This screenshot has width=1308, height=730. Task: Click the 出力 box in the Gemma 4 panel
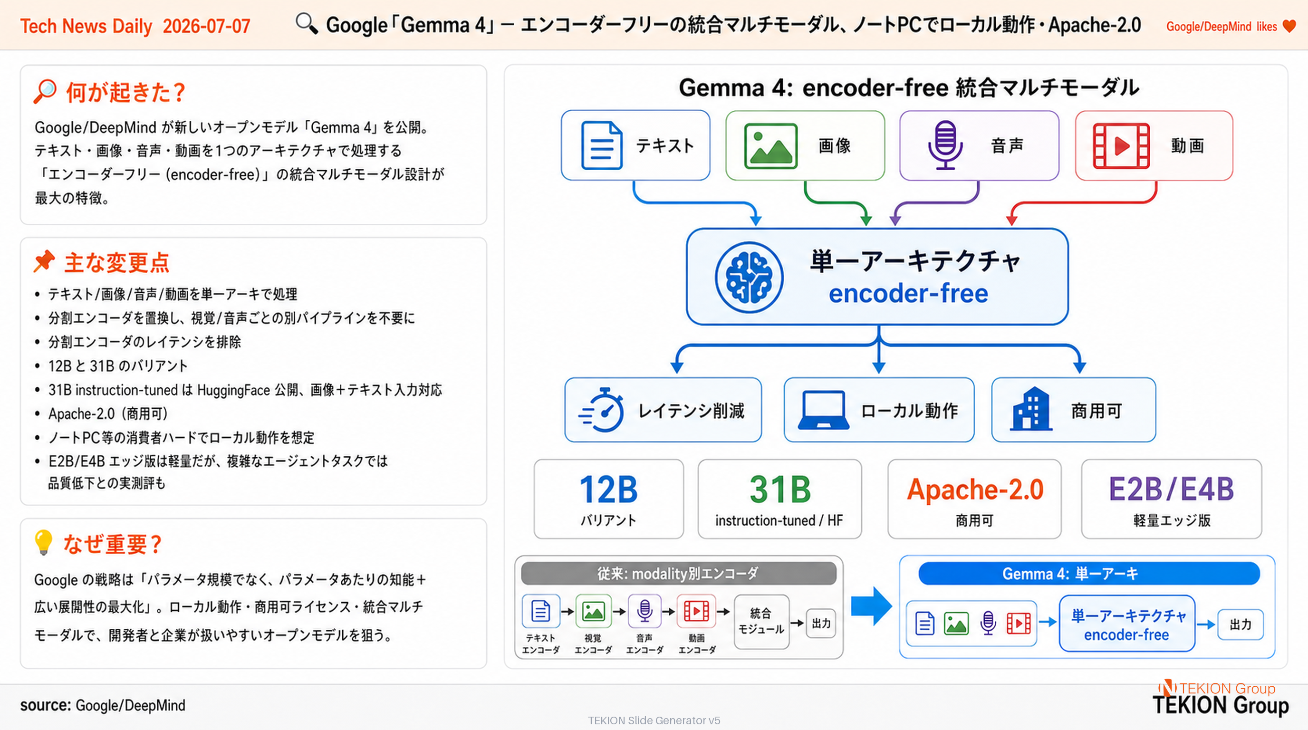[1241, 624]
